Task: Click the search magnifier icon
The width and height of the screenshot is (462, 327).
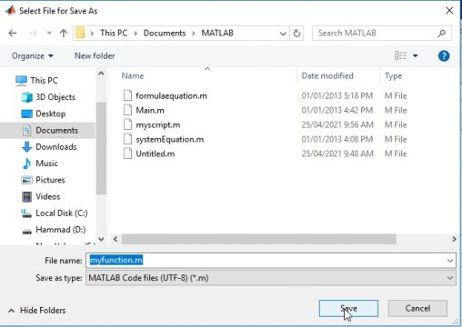Action: click(x=442, y=33)
